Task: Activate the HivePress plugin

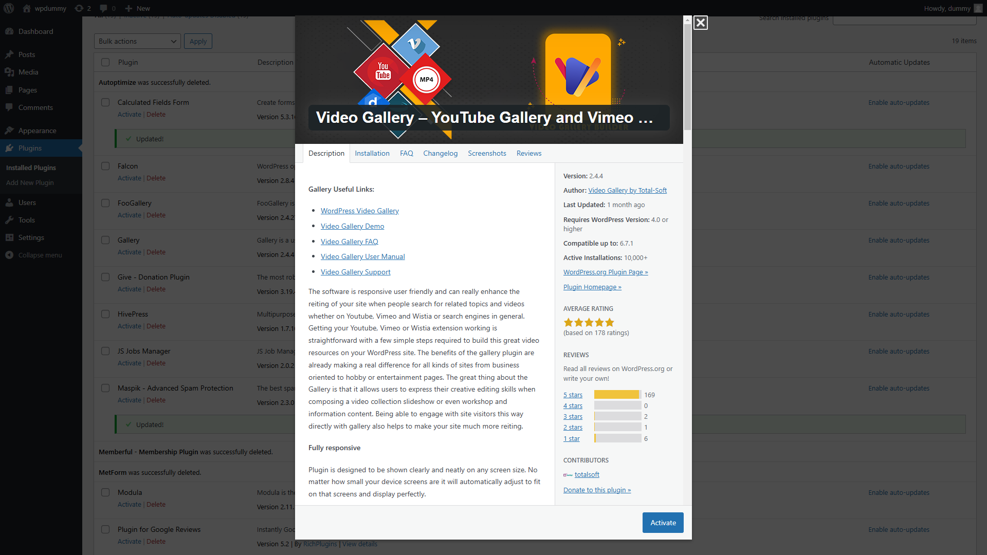Action: (x=129, y=326)
